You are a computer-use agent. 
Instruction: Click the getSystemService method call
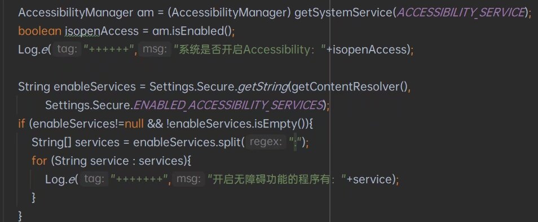click(343, 13)
